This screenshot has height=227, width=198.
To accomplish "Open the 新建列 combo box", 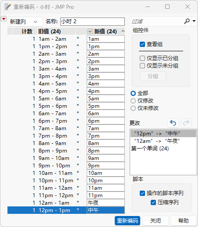I will (x=25, y=22).
